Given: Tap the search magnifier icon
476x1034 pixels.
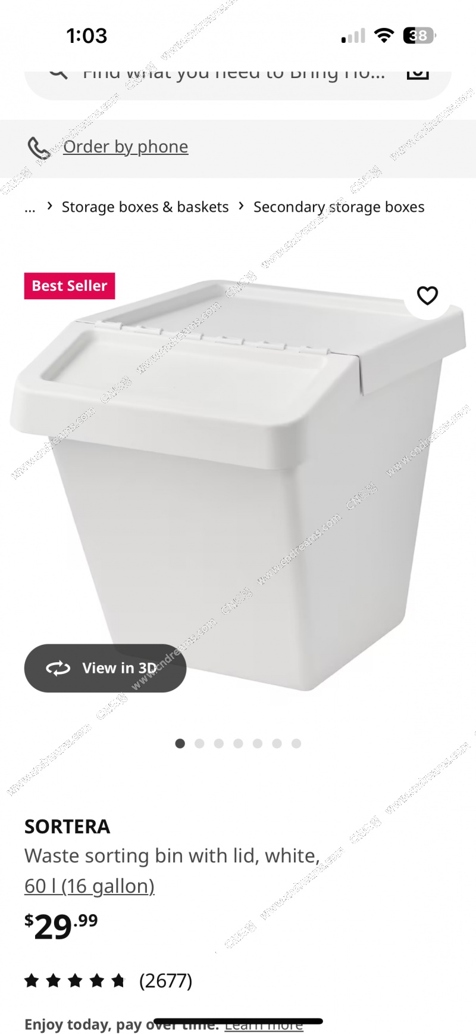Looking at the screenshot, I should 58,74.
